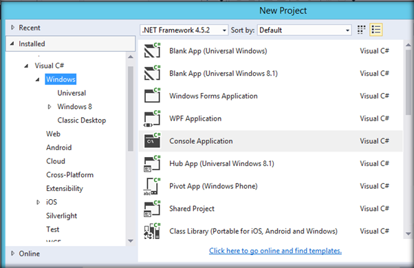
Task: Select the Cloud category
Action: (56, 161)
